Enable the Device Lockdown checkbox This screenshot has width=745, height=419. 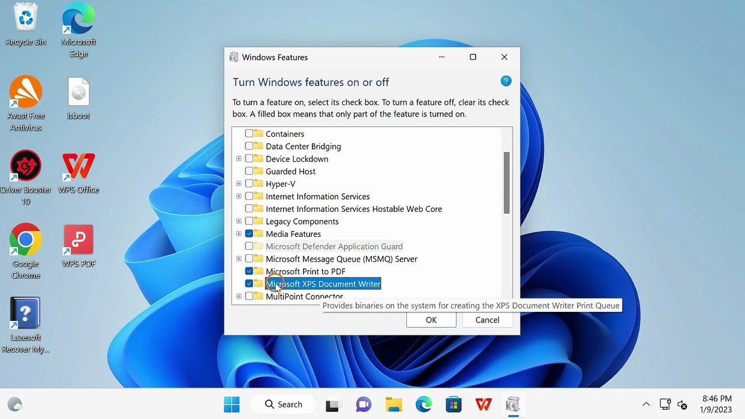tap(249, 159)
